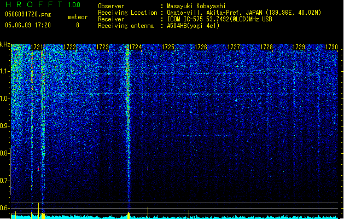The image size is (344, 219).
Task: Click the Observer label
Action: click(x=111, y=6)
